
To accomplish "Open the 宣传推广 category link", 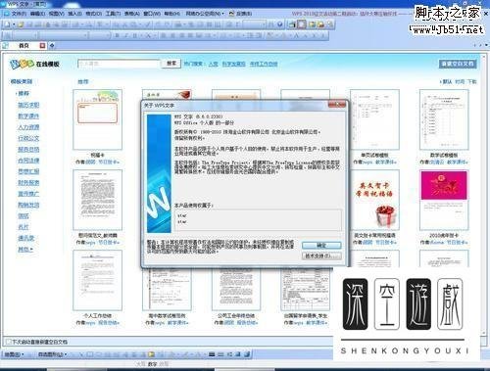I will [x=28, y=194].
